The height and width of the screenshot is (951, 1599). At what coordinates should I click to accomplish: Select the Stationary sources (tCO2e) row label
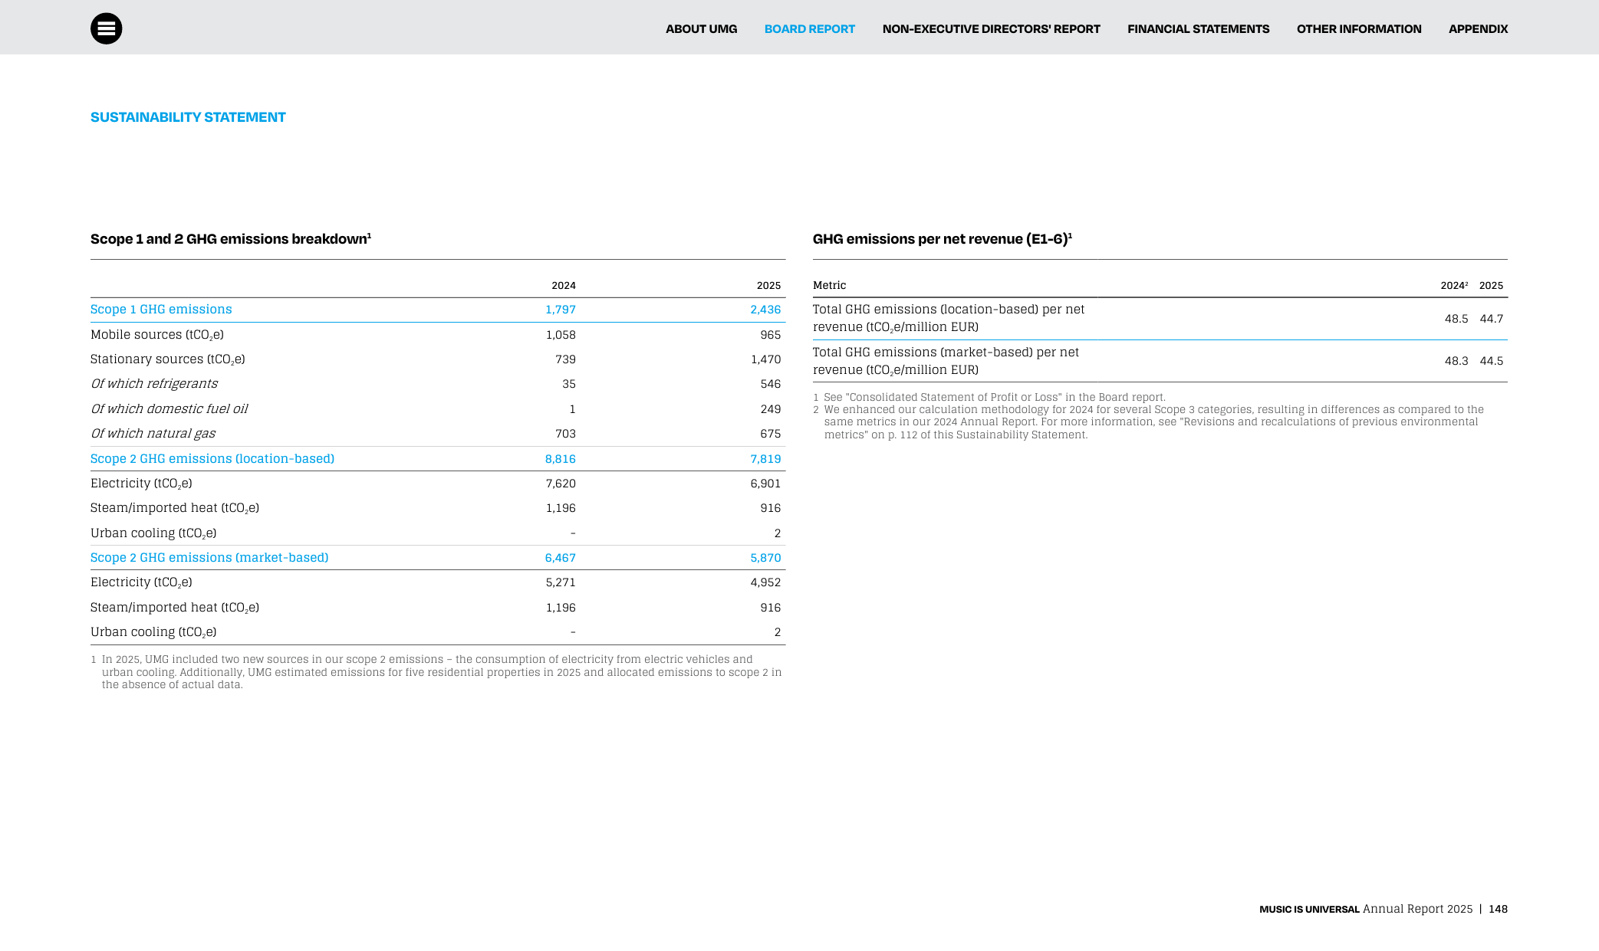click(168, 359)
